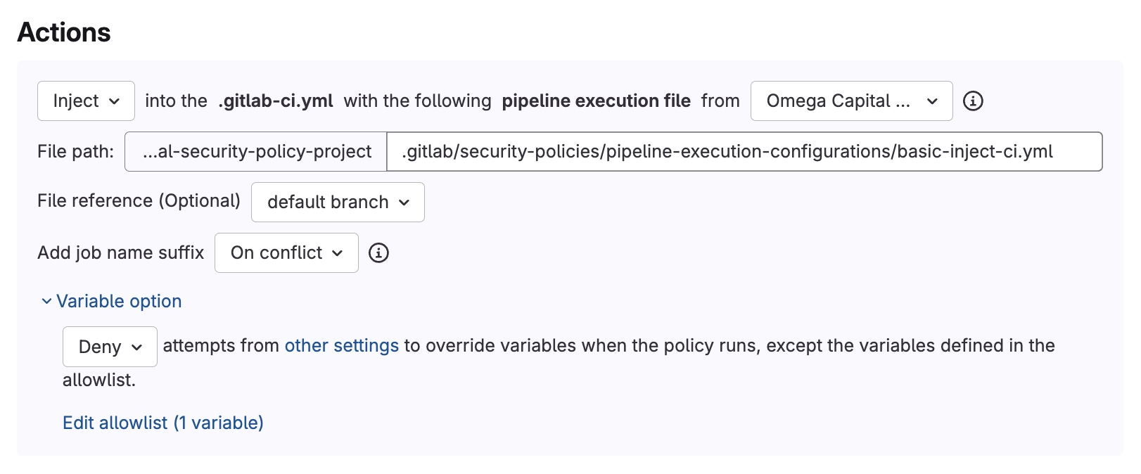The width and height of the screenshot is (1141, 474).
Task: Open the Inject action dropdown
Action: (x=85, y=101)
